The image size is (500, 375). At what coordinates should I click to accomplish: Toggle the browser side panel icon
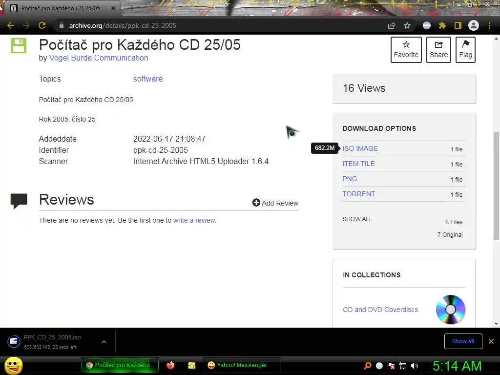click(x=458, y=25)
